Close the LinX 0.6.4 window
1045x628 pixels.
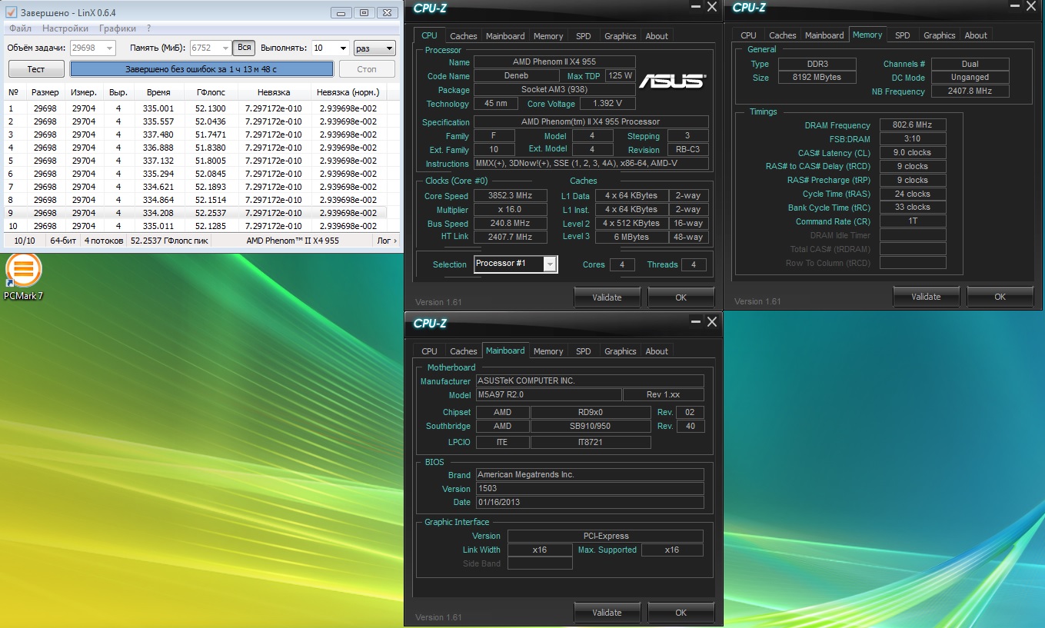tap(386, 12)
